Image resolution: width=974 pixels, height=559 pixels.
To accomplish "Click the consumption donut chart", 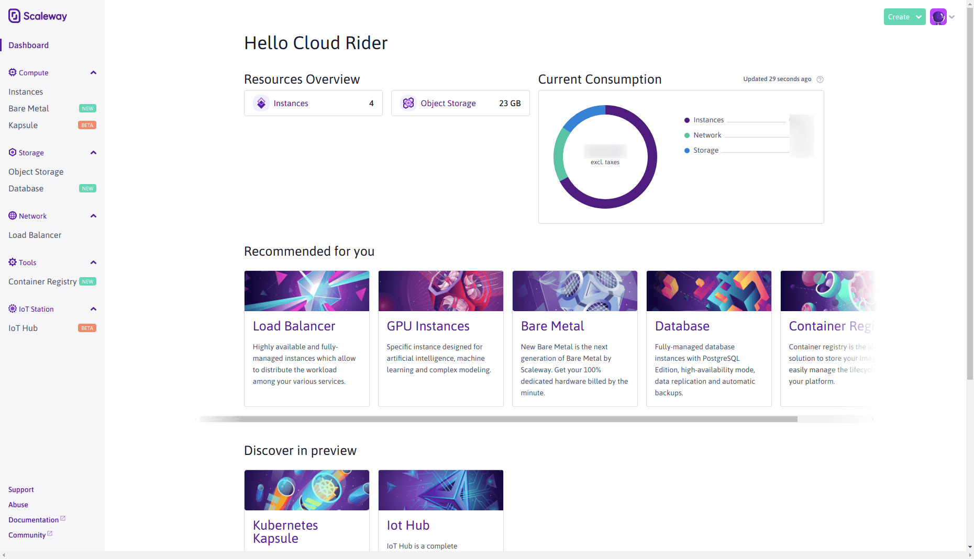I will 605,157.
